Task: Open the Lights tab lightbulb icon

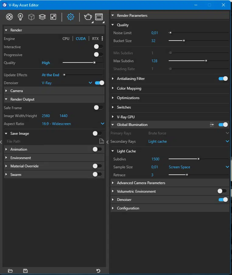Action: pyautogui.click(x=20, y=17)
